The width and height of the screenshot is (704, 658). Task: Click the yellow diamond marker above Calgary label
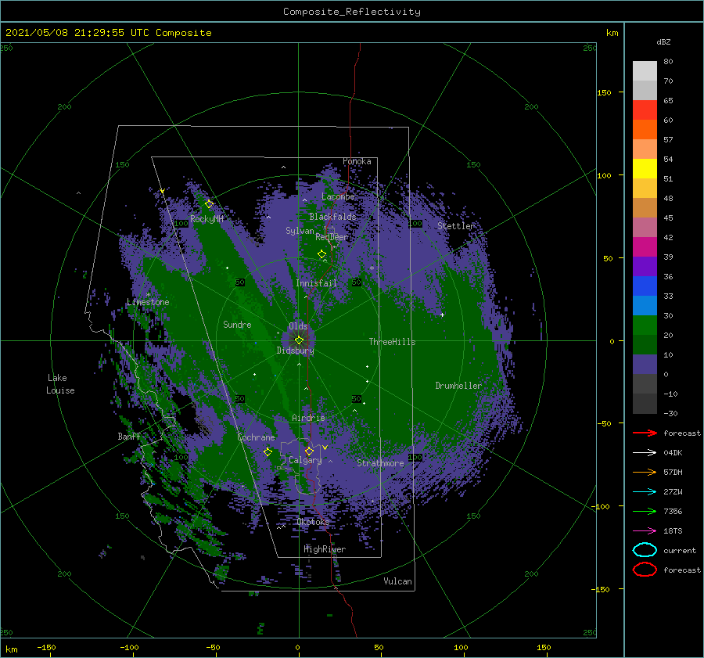pyautogui.click(x=309, y=451)
